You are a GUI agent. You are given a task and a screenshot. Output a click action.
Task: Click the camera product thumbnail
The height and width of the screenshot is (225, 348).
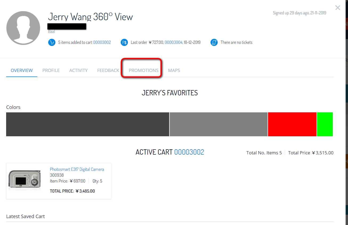25,180
